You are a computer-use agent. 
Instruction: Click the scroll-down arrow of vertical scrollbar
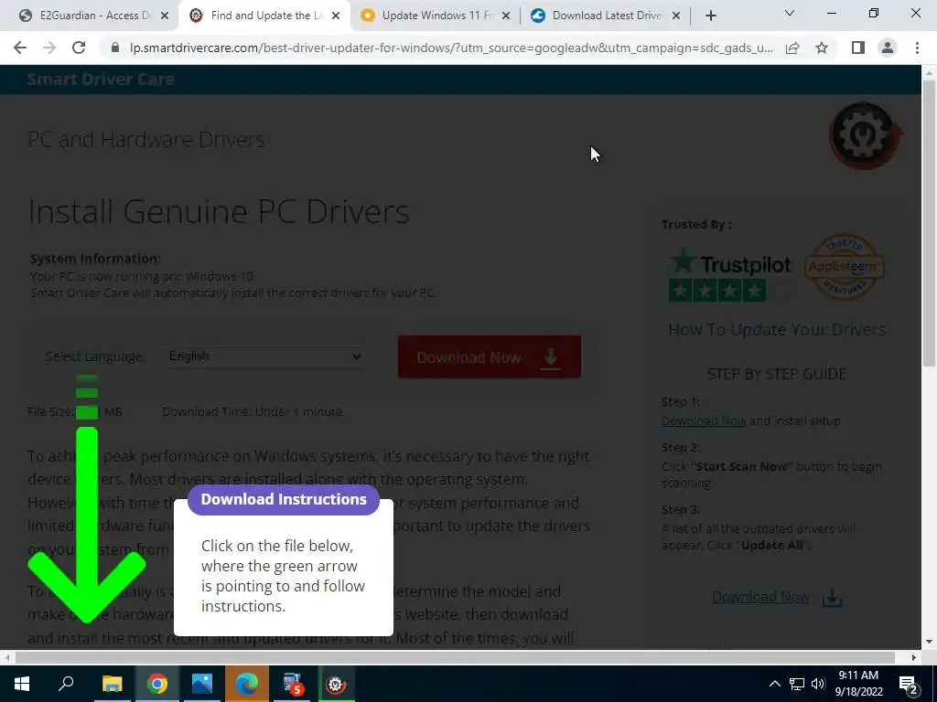[929, 643]
